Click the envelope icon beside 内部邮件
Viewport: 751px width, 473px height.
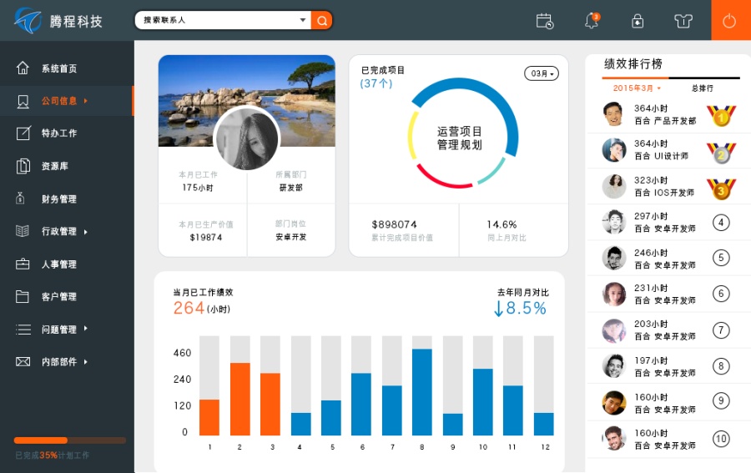23,361
